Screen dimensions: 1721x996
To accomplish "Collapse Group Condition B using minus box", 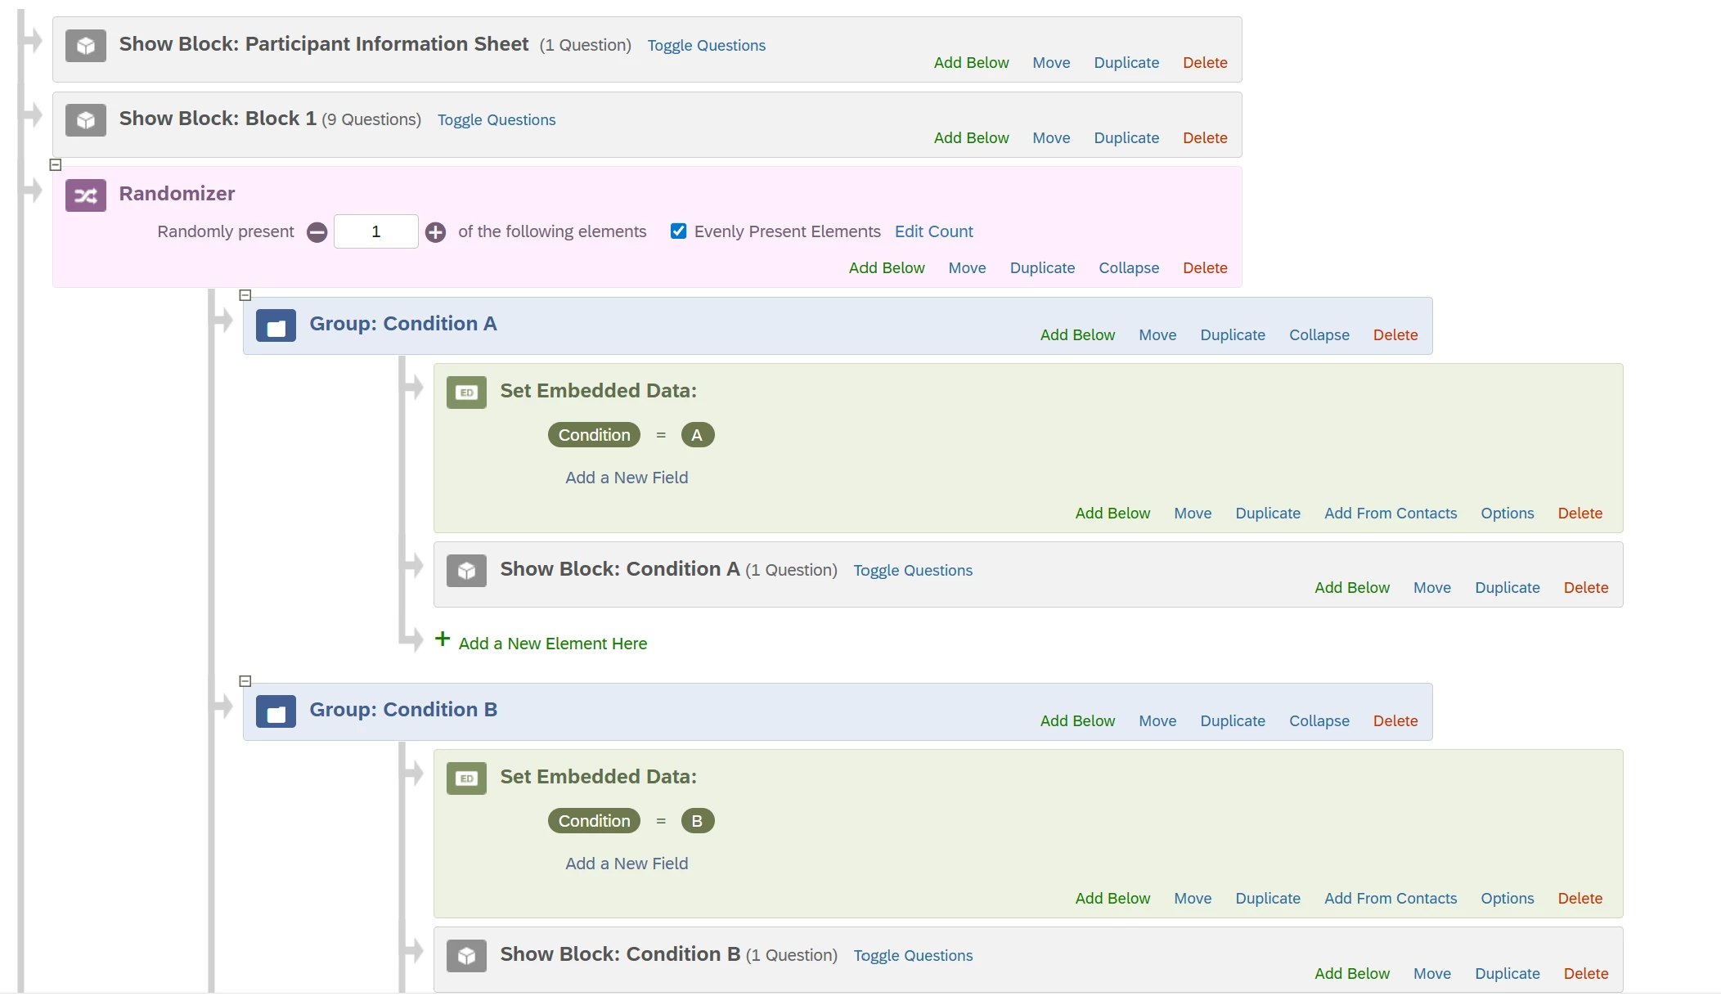I will 245,681.
